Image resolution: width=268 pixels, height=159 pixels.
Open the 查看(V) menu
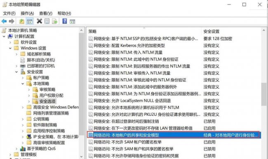pos(46,13)
